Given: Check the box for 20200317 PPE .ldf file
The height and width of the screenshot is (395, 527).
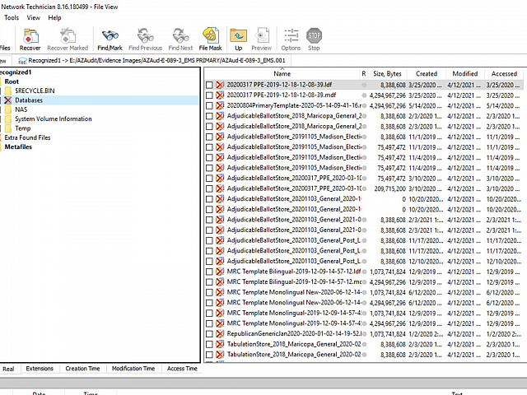Looking at the screenshot, I should click(209, 85).
